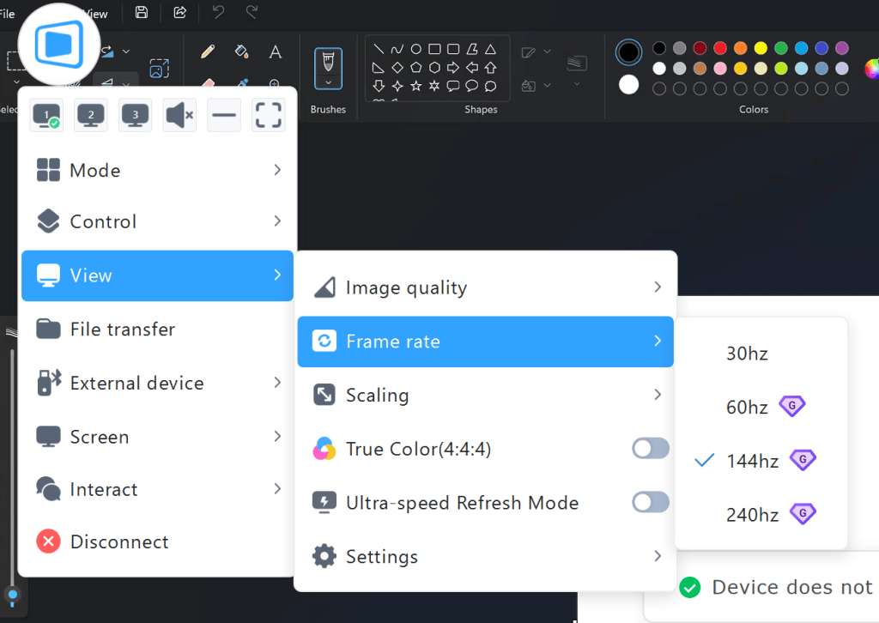The width and height of the screenshot is (879, 623).
Task: Pick Color 2 white secondary swatch
Action: tap(629, 85)
